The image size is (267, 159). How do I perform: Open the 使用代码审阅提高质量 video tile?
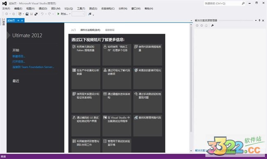148,55
